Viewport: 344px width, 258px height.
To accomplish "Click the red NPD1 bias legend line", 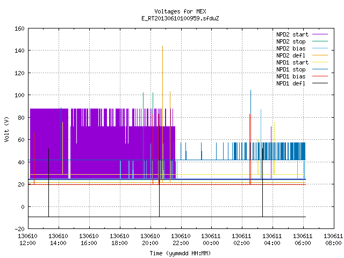I will pyautogui.click(x=320, y=76).
